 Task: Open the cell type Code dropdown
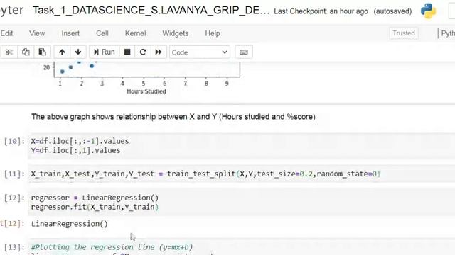pyautogui.click(x=200, y=52)
